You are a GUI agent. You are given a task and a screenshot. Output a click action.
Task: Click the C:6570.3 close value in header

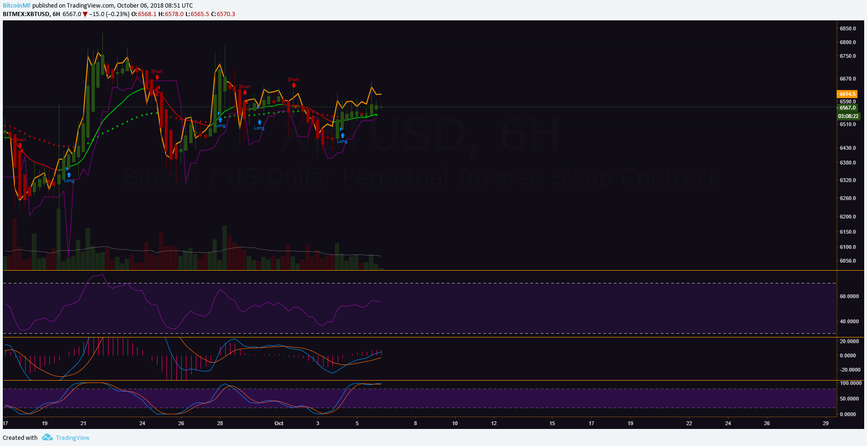click(x=223, y=14)
